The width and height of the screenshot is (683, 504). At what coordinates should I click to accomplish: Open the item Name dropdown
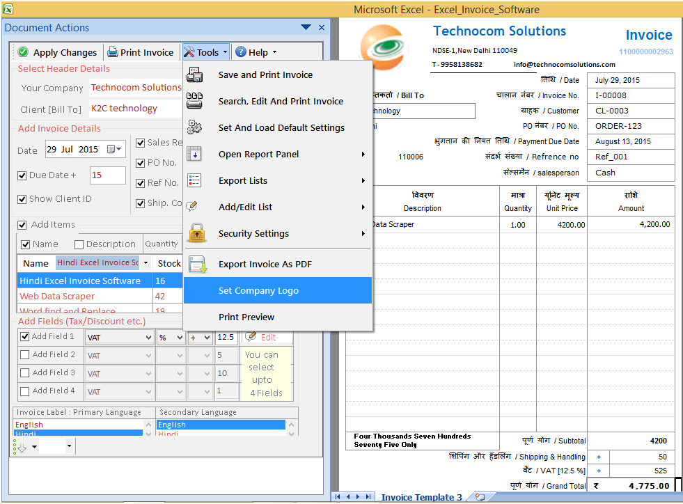146,262
